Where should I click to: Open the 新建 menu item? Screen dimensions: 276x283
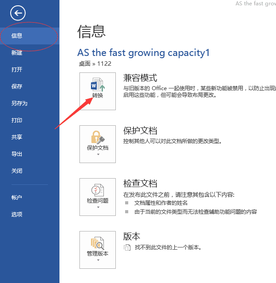pyautogui.click(x=30, y=53)
